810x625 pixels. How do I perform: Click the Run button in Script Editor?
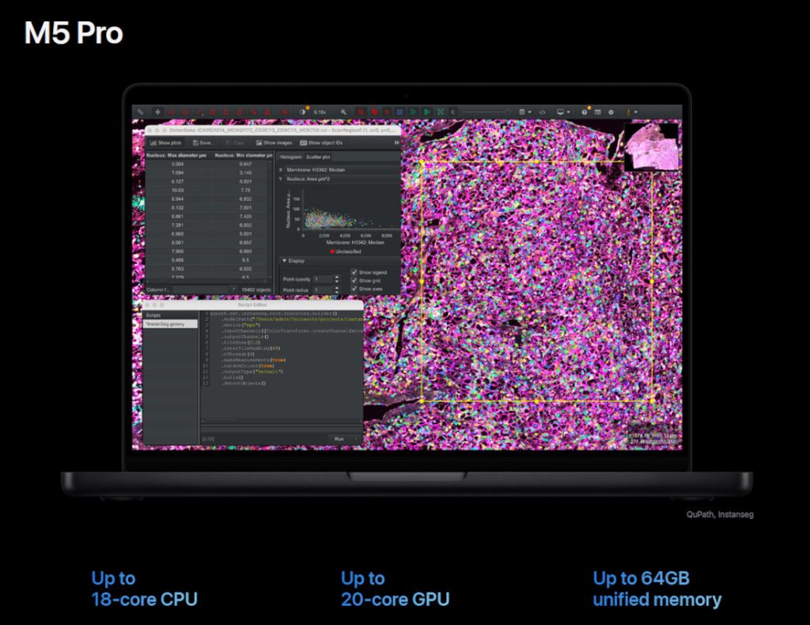pyautogui.click(x=339, y=438)
